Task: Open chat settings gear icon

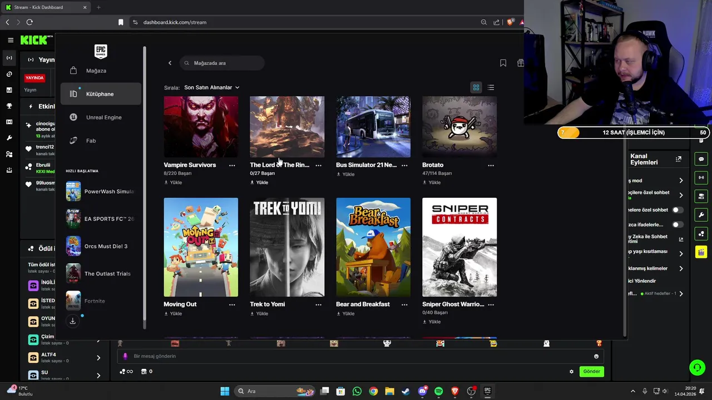Action: (x=571, y=372)
